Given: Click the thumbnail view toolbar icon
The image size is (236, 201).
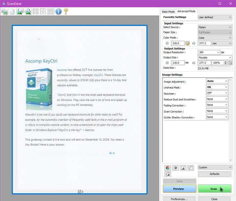Looking at the screenshot, I should 5,12.
